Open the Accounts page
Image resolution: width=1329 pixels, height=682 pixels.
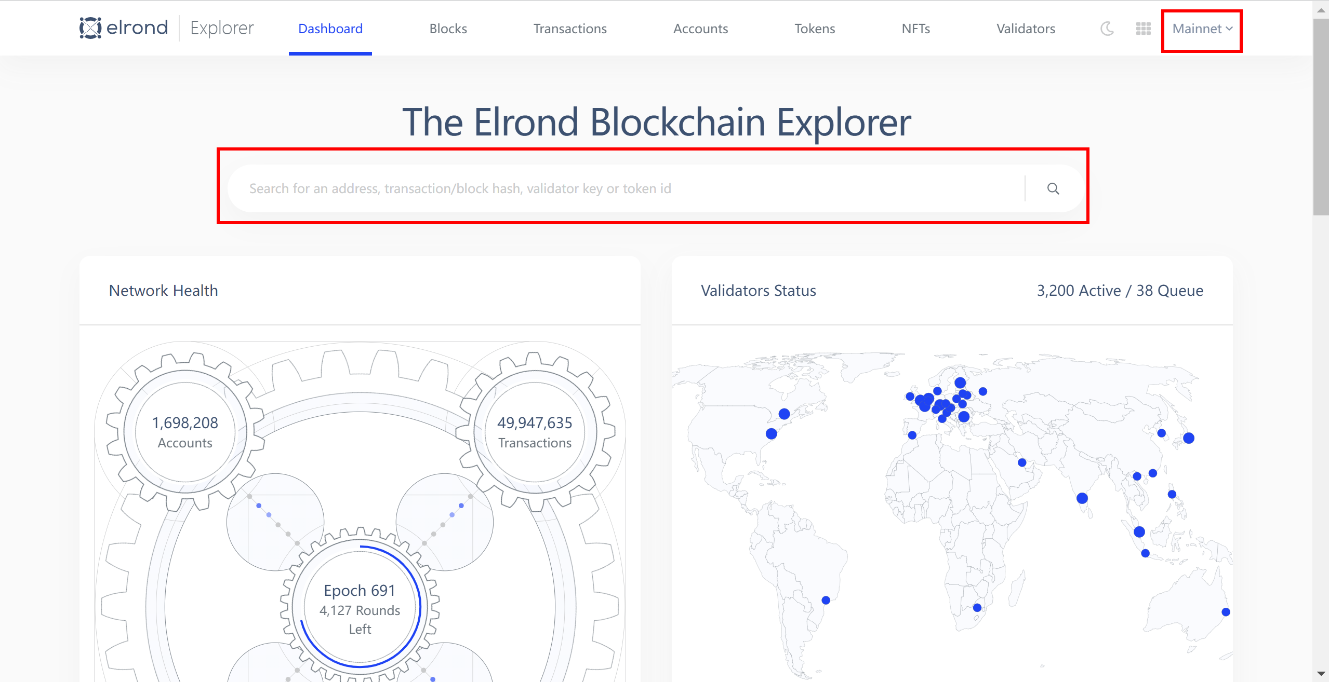(x=700, y=29)
